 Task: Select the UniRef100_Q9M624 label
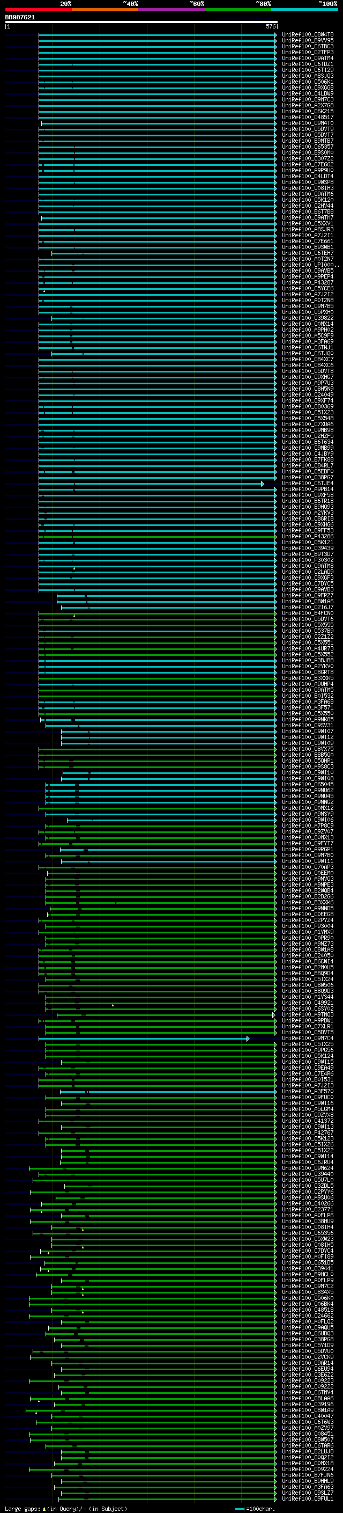pos(308,1168)
